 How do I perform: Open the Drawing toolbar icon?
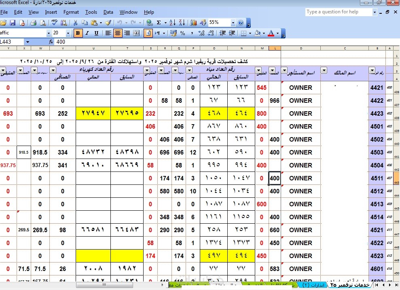coord(203,23)
